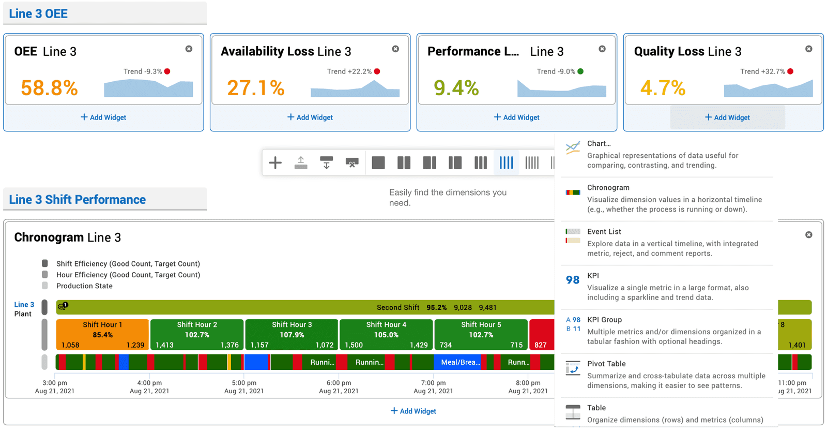Choose Chronogram from the widget menu
The image size is (827, 431).
tap(667, 199)
